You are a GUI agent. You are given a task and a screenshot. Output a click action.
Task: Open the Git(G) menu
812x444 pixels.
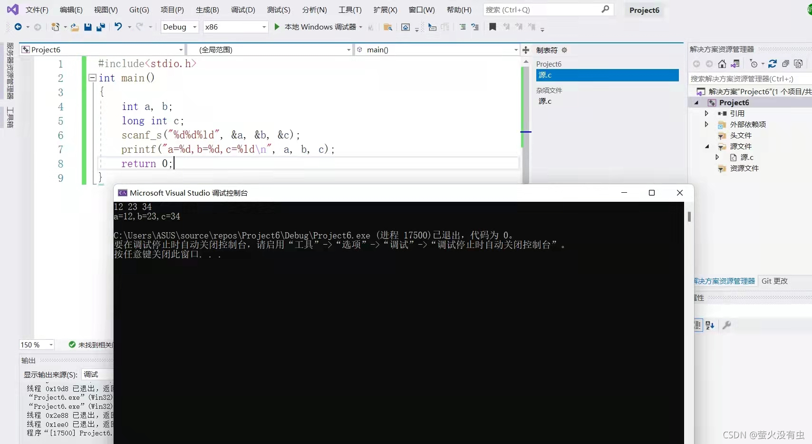pos(139,10)
